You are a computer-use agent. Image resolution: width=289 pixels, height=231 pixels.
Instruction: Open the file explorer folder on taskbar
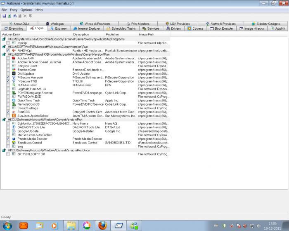(x=71, y=226)
